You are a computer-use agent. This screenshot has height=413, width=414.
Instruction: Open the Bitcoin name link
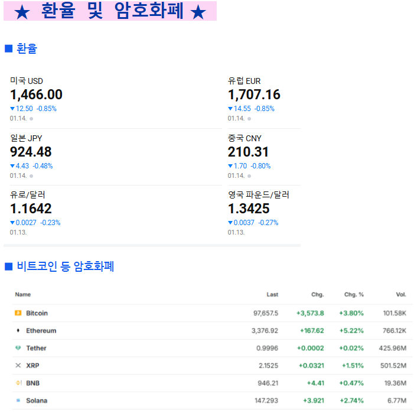[37, 313]
